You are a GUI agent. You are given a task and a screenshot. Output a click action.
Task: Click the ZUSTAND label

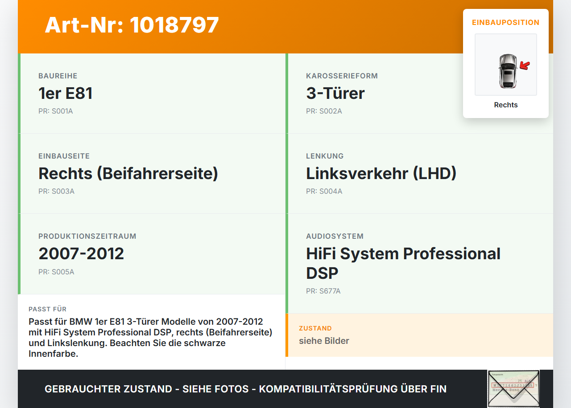(315, 328)
